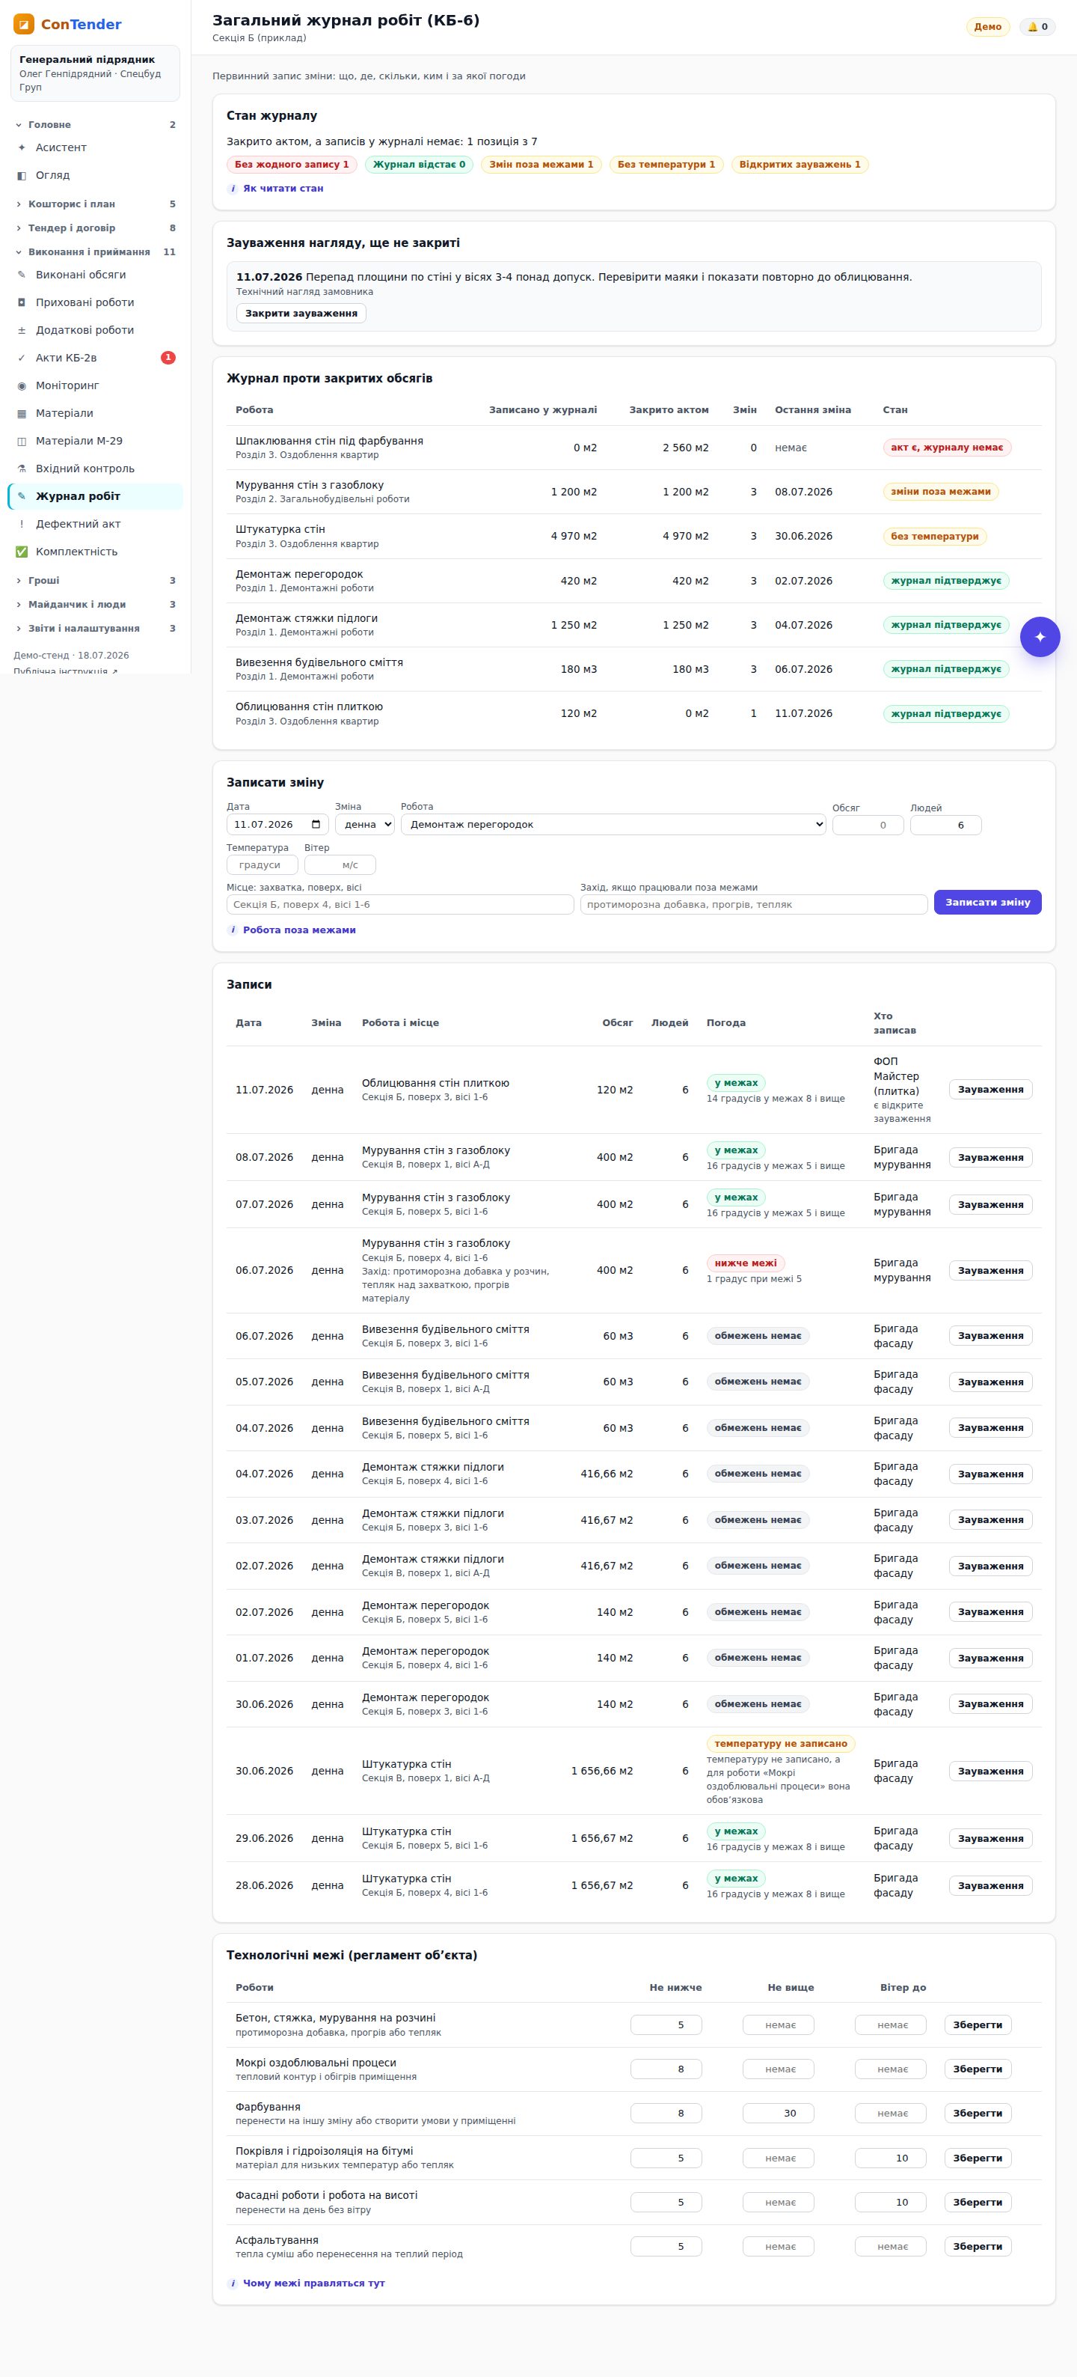Expand the Гроші sidebar group

96,581
